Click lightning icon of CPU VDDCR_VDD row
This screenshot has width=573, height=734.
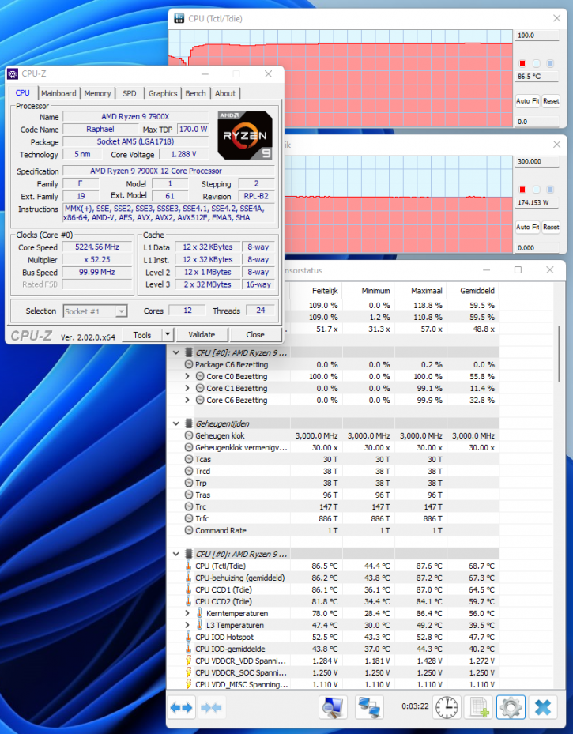pos(189,661)
